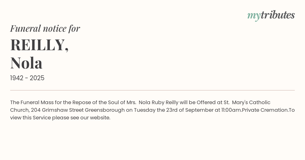This screenshot has height=160, width=305.
Task: Click the word "Greensborough"
Action: (105, 110)
